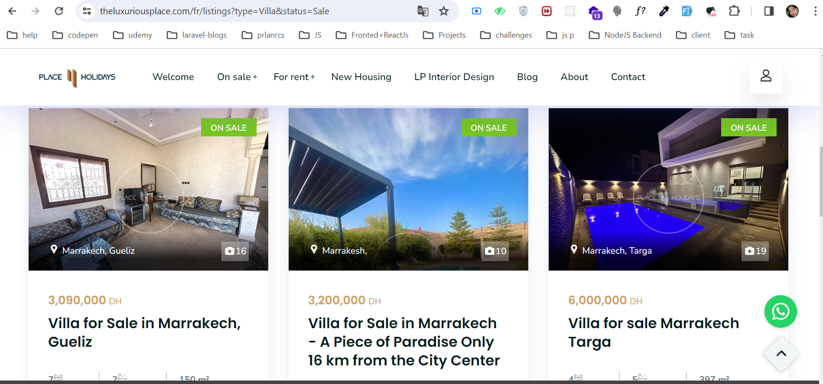823x384 pixels.
Task: Click the page vertical scrollbar
Action: pyautogui.click(x=821, y=182)
